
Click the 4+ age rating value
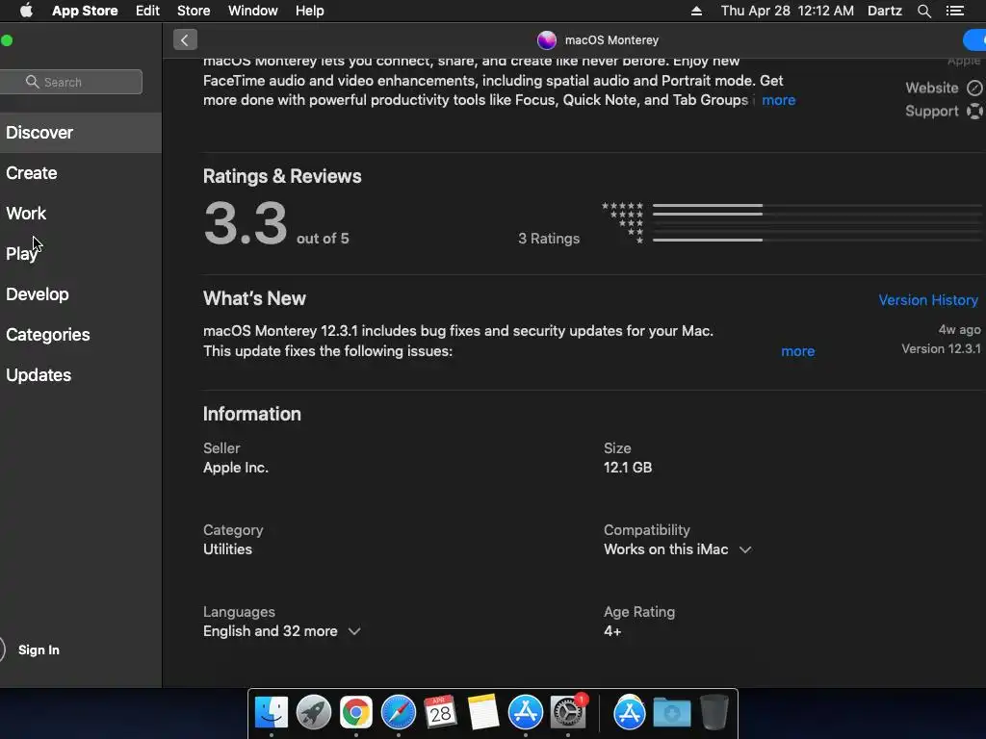[612, 631]
